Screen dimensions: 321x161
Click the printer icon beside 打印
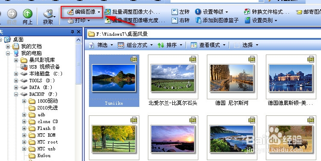[71, 20]
